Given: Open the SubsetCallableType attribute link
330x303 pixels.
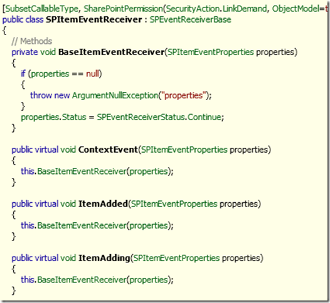Looking at the screenshot, I should coord(41,9).
